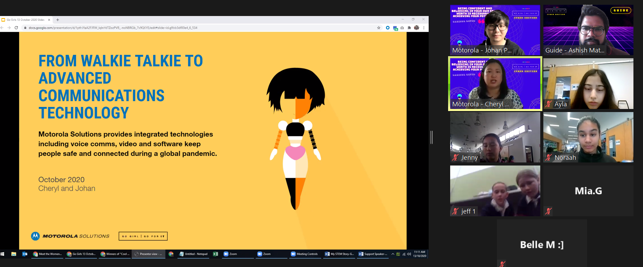Select jeff 1 video tile

pyautogui.click(x=495, y=191)
